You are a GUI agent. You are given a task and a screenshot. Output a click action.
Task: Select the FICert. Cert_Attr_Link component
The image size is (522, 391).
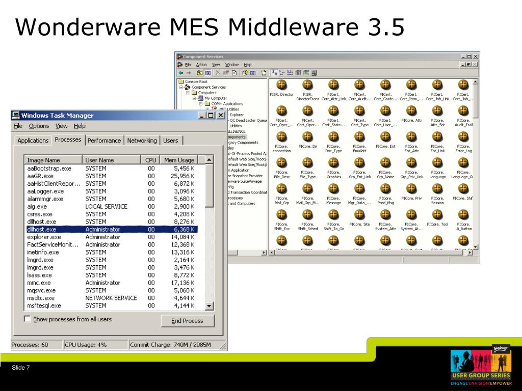tap(333, 90)
